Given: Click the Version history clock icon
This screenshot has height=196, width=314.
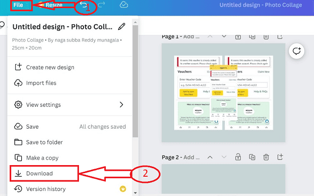Looking at the screenshot, I should click(18, 189).
